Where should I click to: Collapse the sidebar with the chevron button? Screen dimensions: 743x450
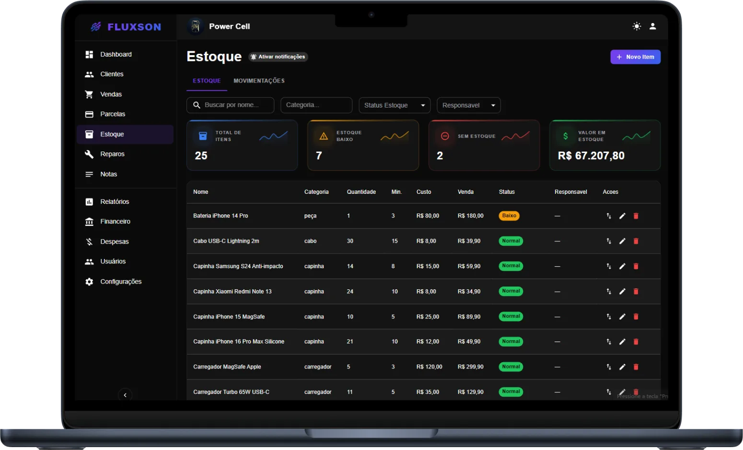point(125,395)
